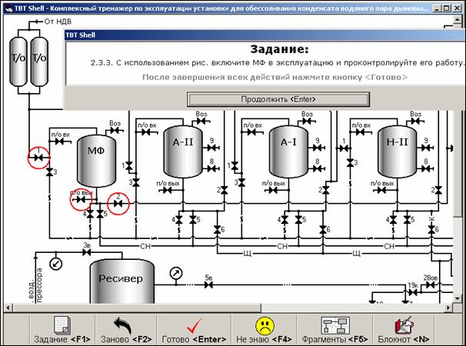Open the Воз valve above А-I

307,121
